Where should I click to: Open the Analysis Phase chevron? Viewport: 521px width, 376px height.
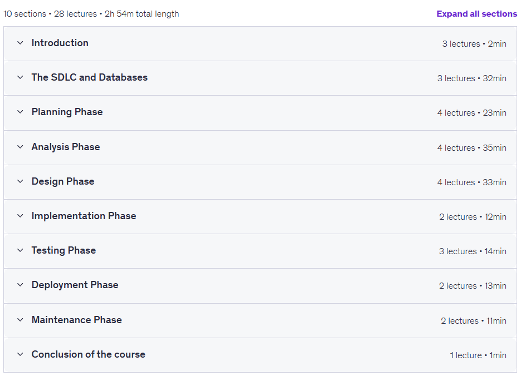coord(20,146)
